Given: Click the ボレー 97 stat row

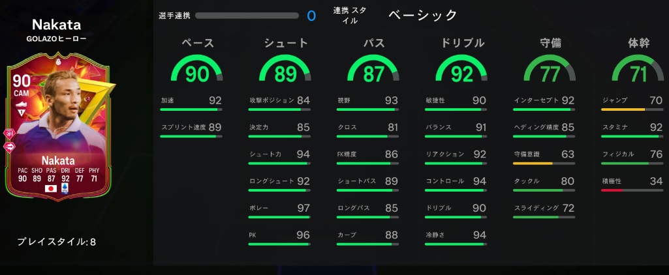Looking at the screenshot, I should click(279, 211).
